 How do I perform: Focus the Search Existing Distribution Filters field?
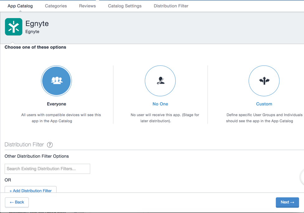point(47,169)
